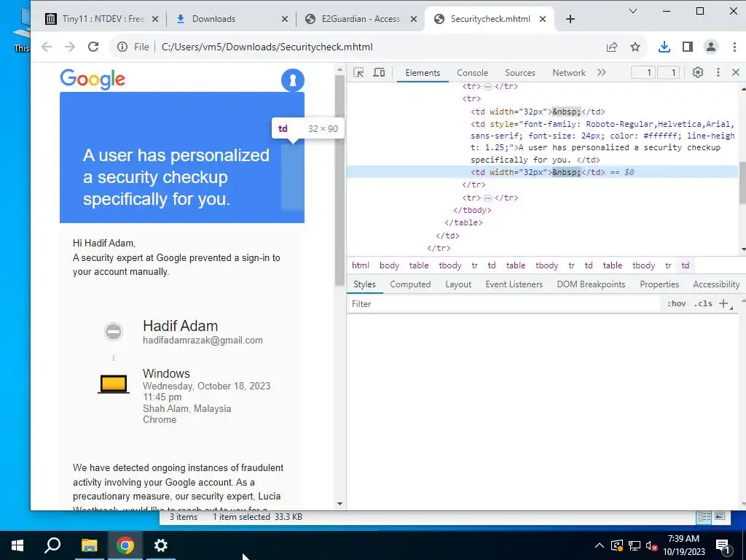Screen dimensions: 746x560
Task: Open the Accessibility tab
Action: coord(716,284)
